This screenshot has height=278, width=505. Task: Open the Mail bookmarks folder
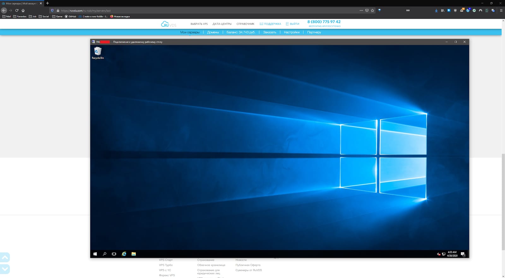[7, 16]
